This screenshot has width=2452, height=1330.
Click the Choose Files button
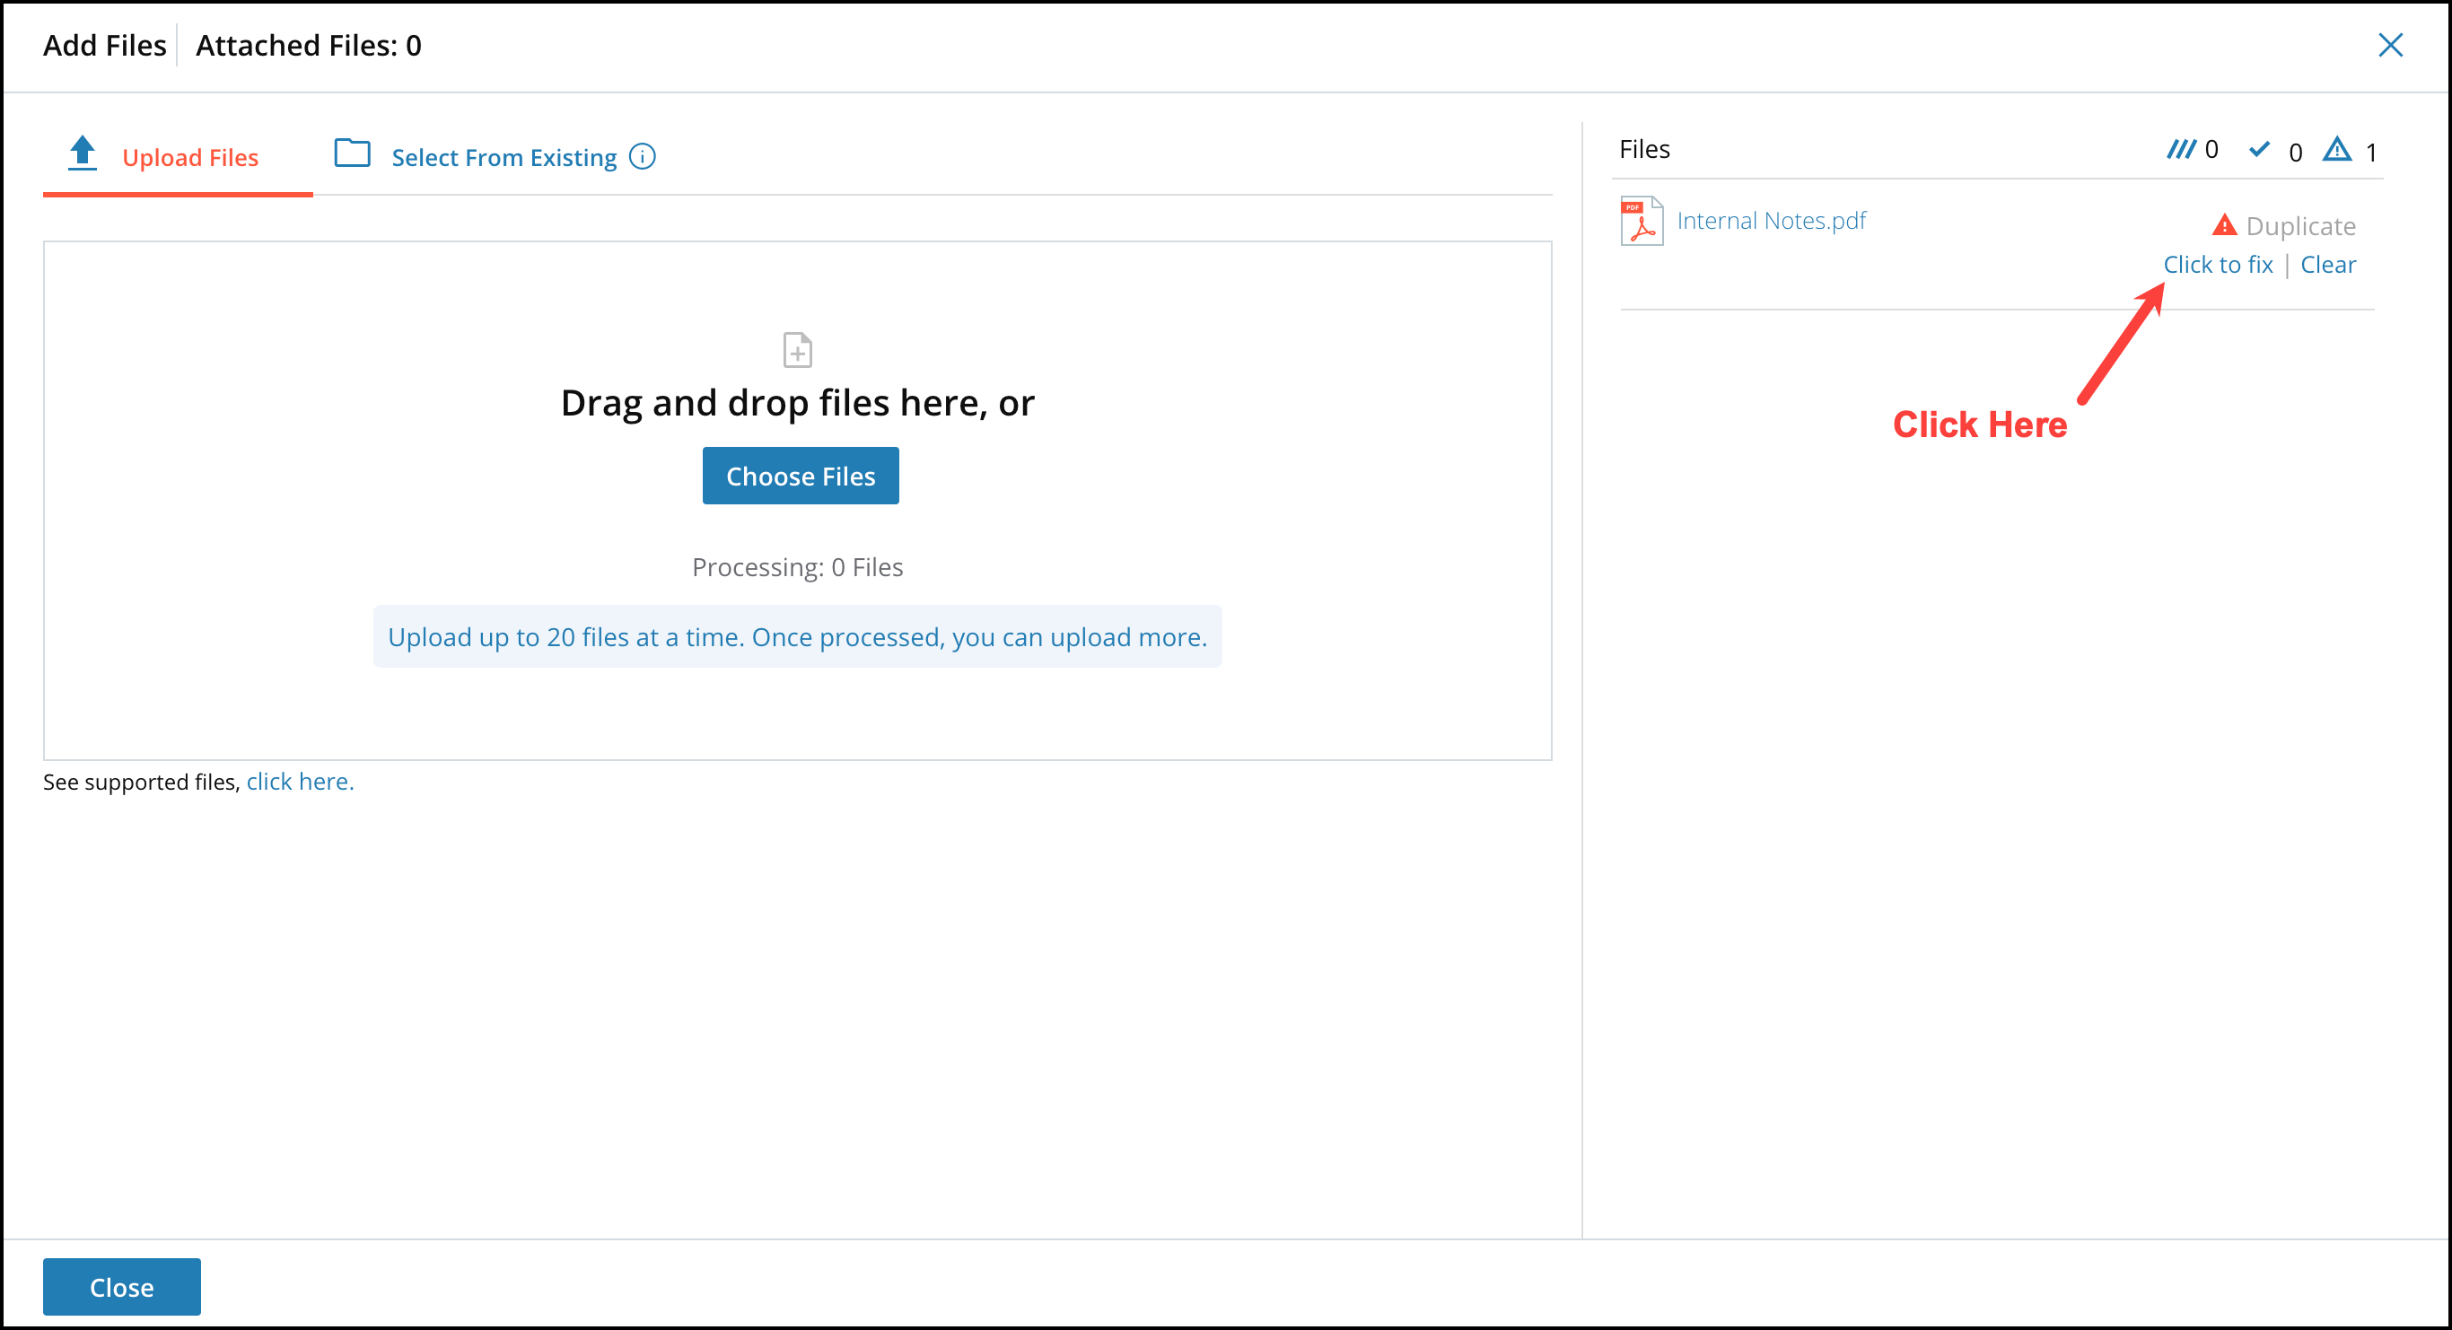[x=800, y=475]
